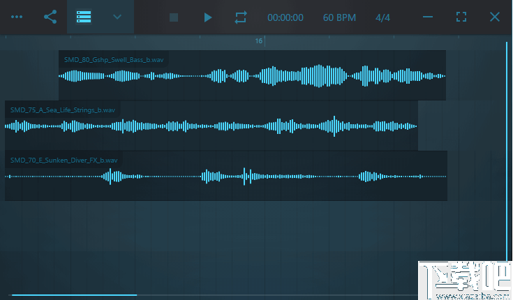513x300 pixels.
Task: Expand the view options chevron dropdown
Action: click(117, 17)
